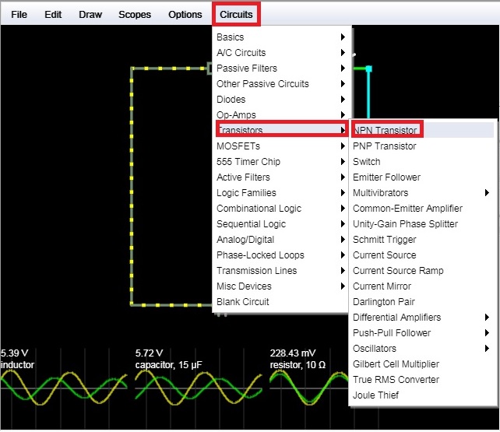The image size is (500, 432).
Task: Open the Draw menu
Action: pos(90,15)
